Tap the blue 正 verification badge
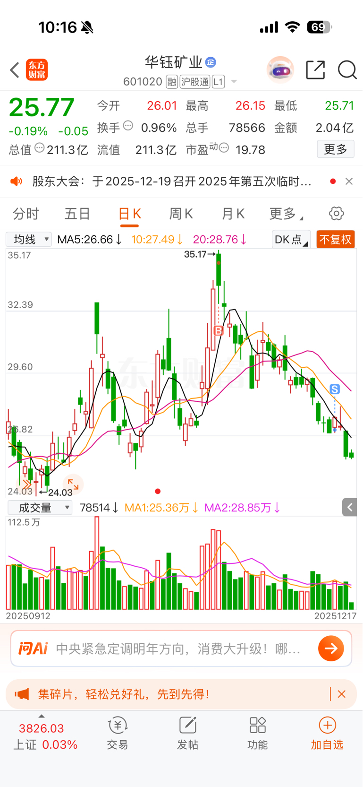This screenshot has width=363, height=787. [211, 62]
